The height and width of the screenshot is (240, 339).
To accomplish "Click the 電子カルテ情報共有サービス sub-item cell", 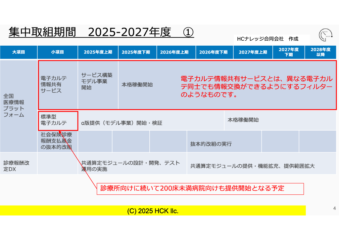I will [x=58, y=85].
